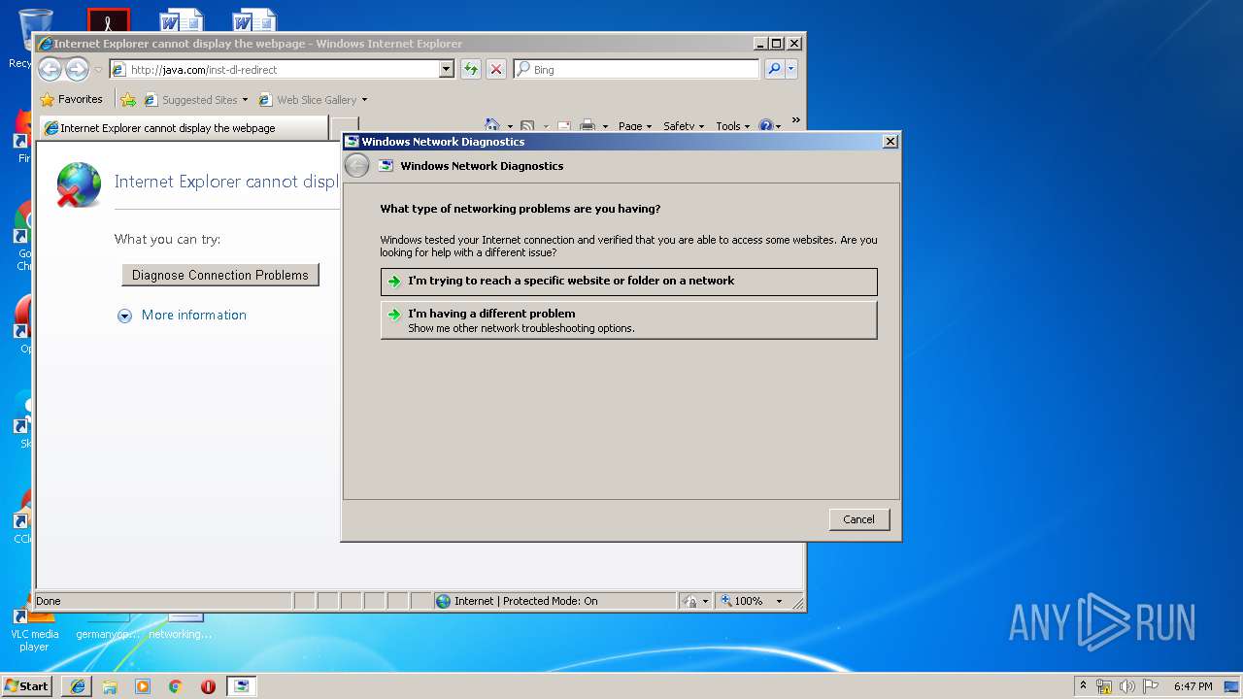Cancel the Windows Network Diagnostics dialog

point(859,519)
